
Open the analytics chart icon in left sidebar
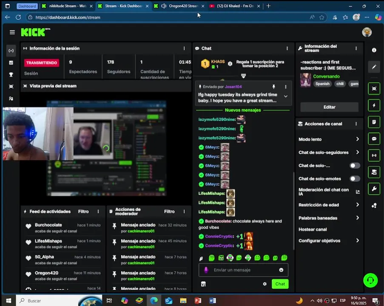11,62
